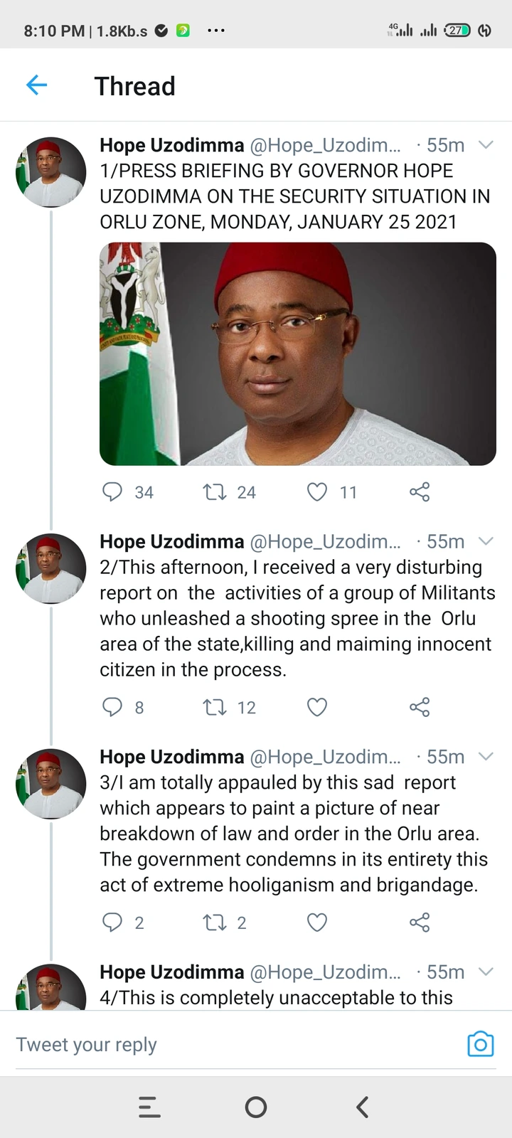The width and height of the screenshot is (512, 1138).
Task: Retweet the third tweet with 2 retweets
Action: point(214,922)
